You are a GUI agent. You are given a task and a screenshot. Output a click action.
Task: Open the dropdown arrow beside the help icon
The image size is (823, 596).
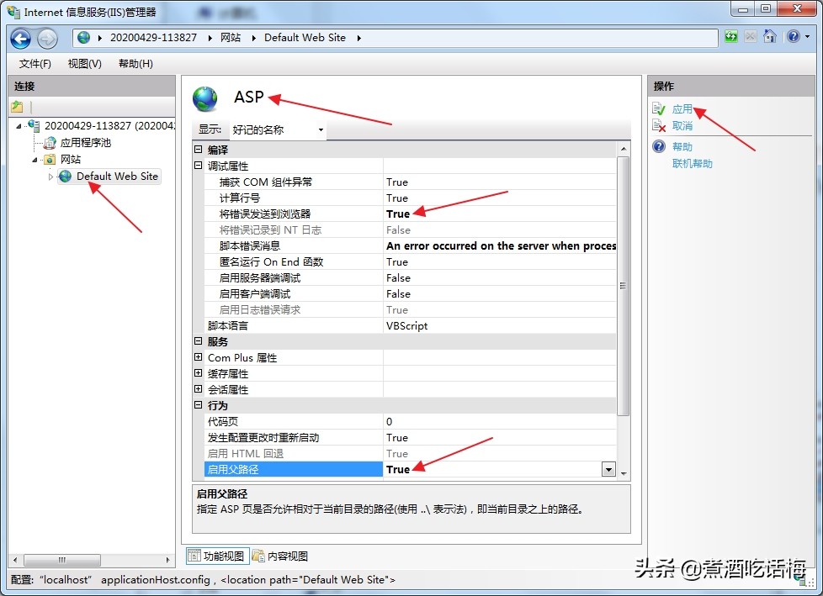[807, 37]
